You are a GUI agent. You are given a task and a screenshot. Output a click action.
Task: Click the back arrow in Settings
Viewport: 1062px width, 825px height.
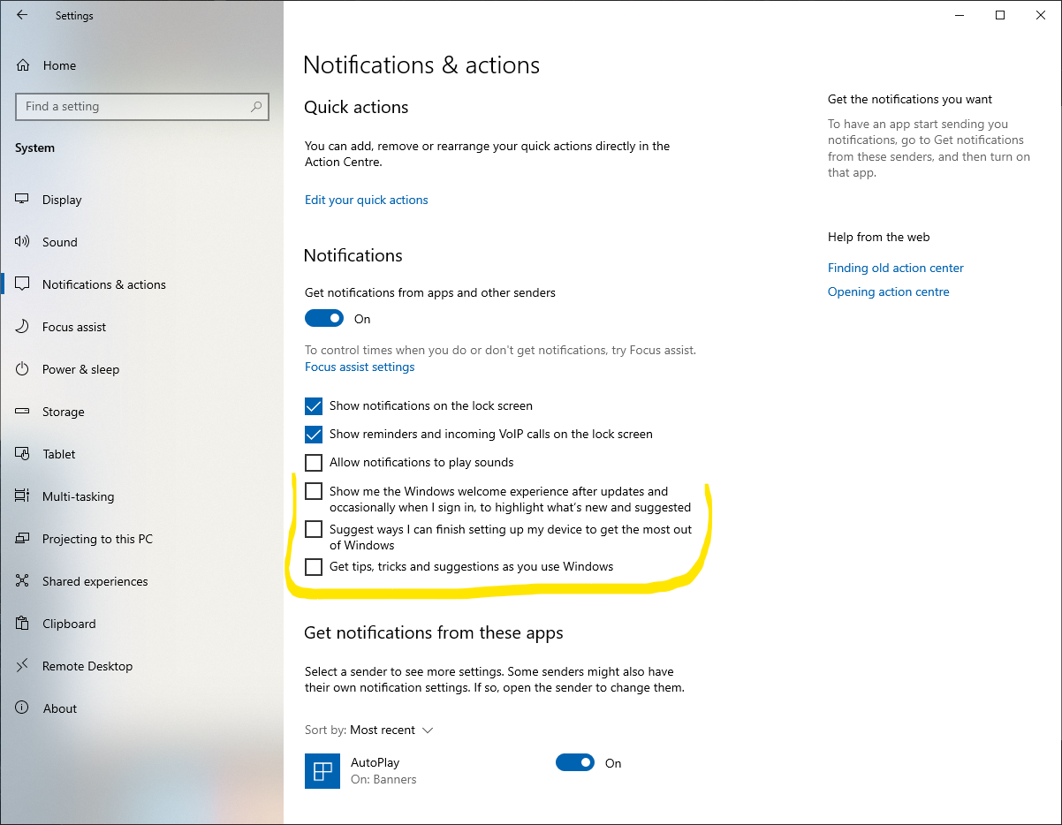(22, 15)
